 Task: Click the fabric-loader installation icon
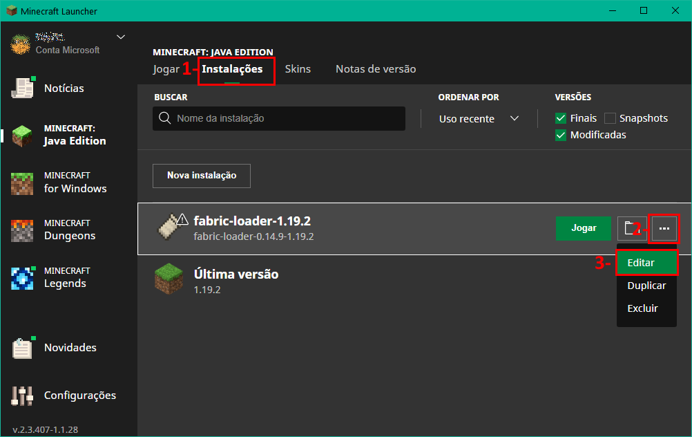pyautogui.click(x=169, y=227)
